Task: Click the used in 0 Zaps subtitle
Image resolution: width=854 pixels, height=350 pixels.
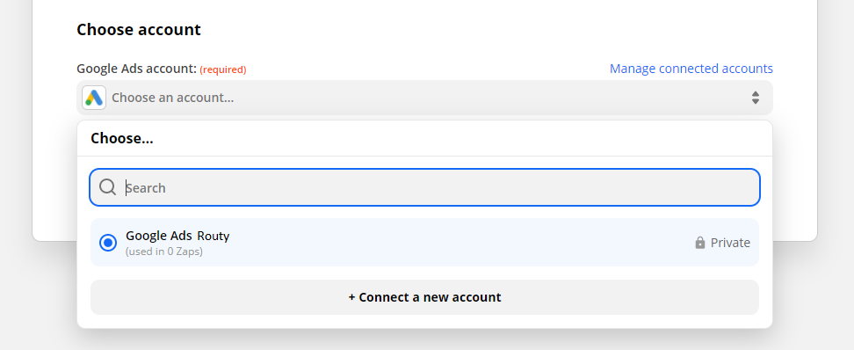Action: click(164, 252)
